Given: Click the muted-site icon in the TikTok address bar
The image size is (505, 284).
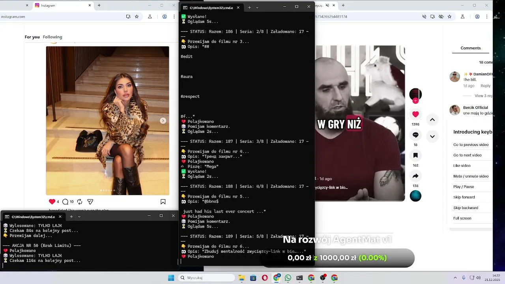Looking at the screenshot, I should coord(424,17).
